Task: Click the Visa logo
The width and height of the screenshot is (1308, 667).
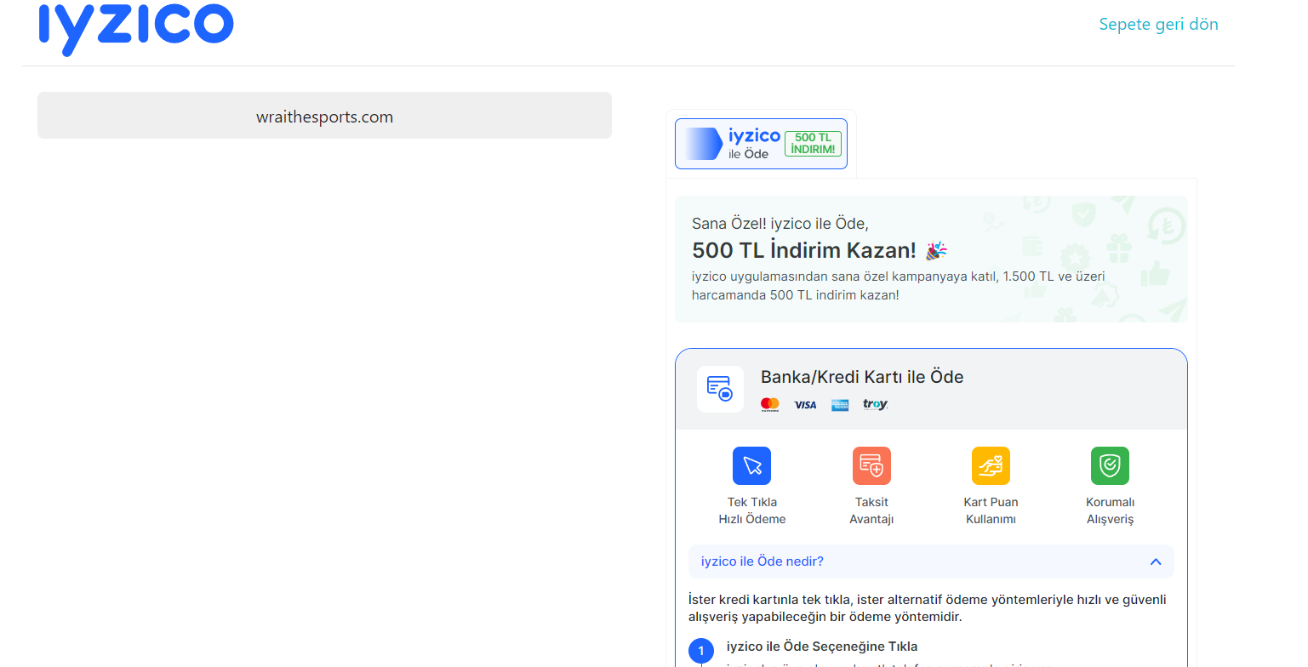Action: coord(805,405)
